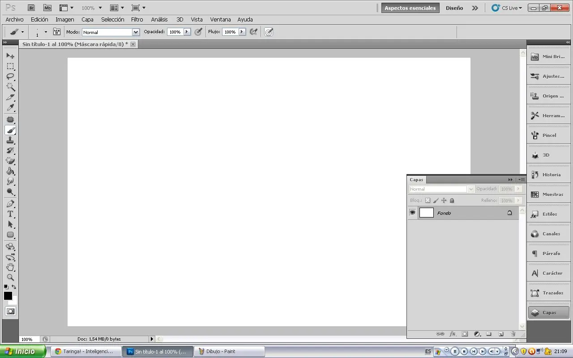Select the Eyedropper tool
This screenshot has width=573, height=358.
(x=10, y=107)
